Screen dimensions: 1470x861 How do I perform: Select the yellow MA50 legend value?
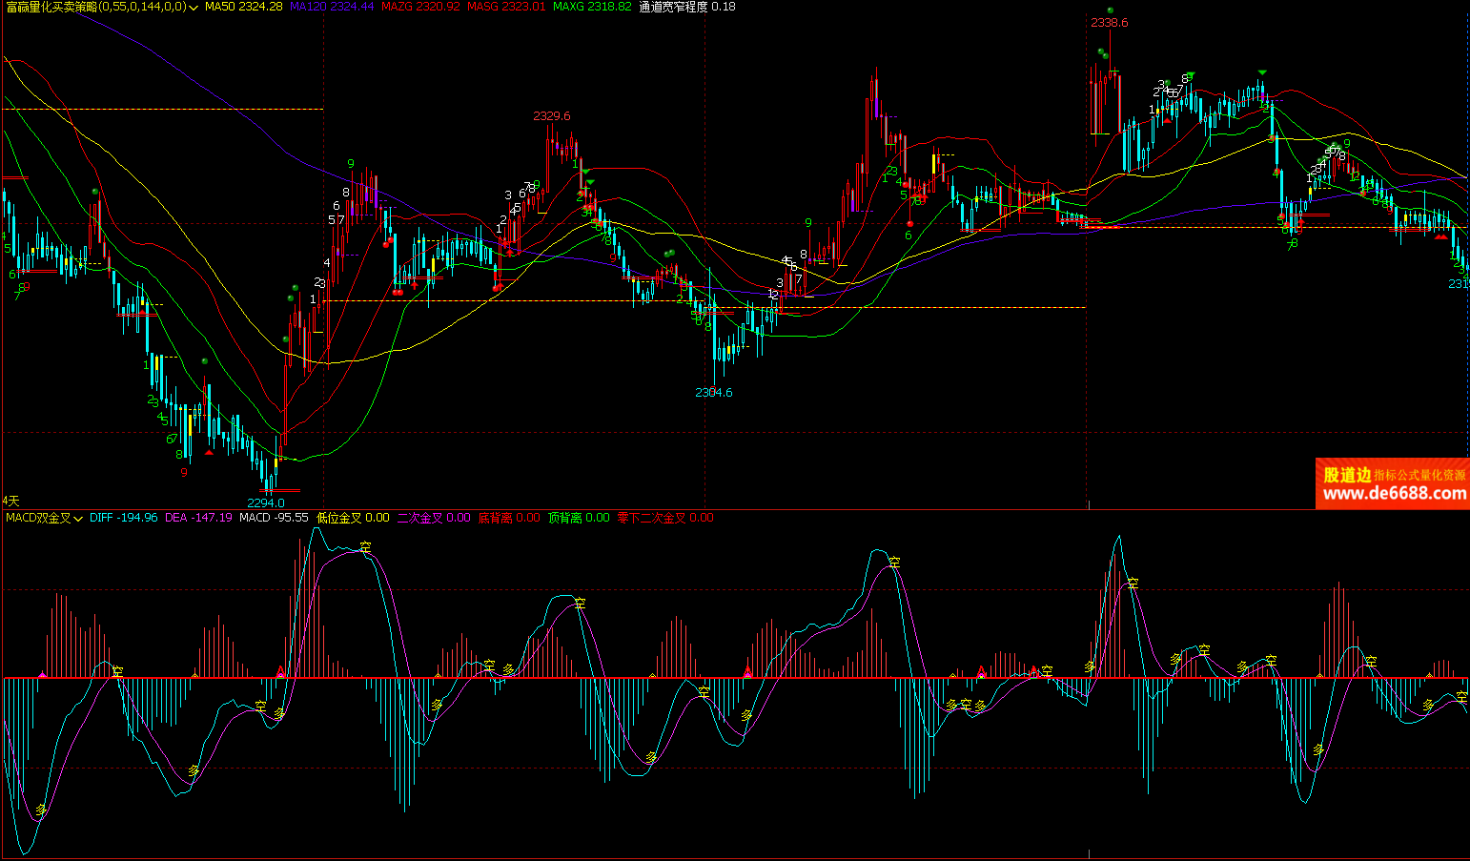243,7
